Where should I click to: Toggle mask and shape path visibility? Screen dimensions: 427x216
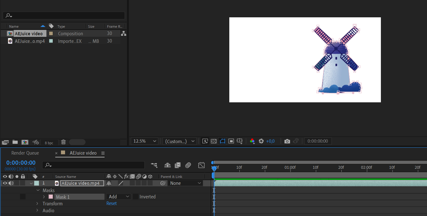tap(222, 141)
